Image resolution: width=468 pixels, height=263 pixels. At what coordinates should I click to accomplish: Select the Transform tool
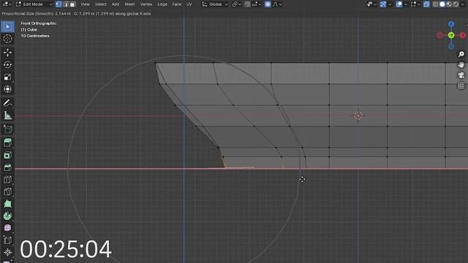point(7,89)
